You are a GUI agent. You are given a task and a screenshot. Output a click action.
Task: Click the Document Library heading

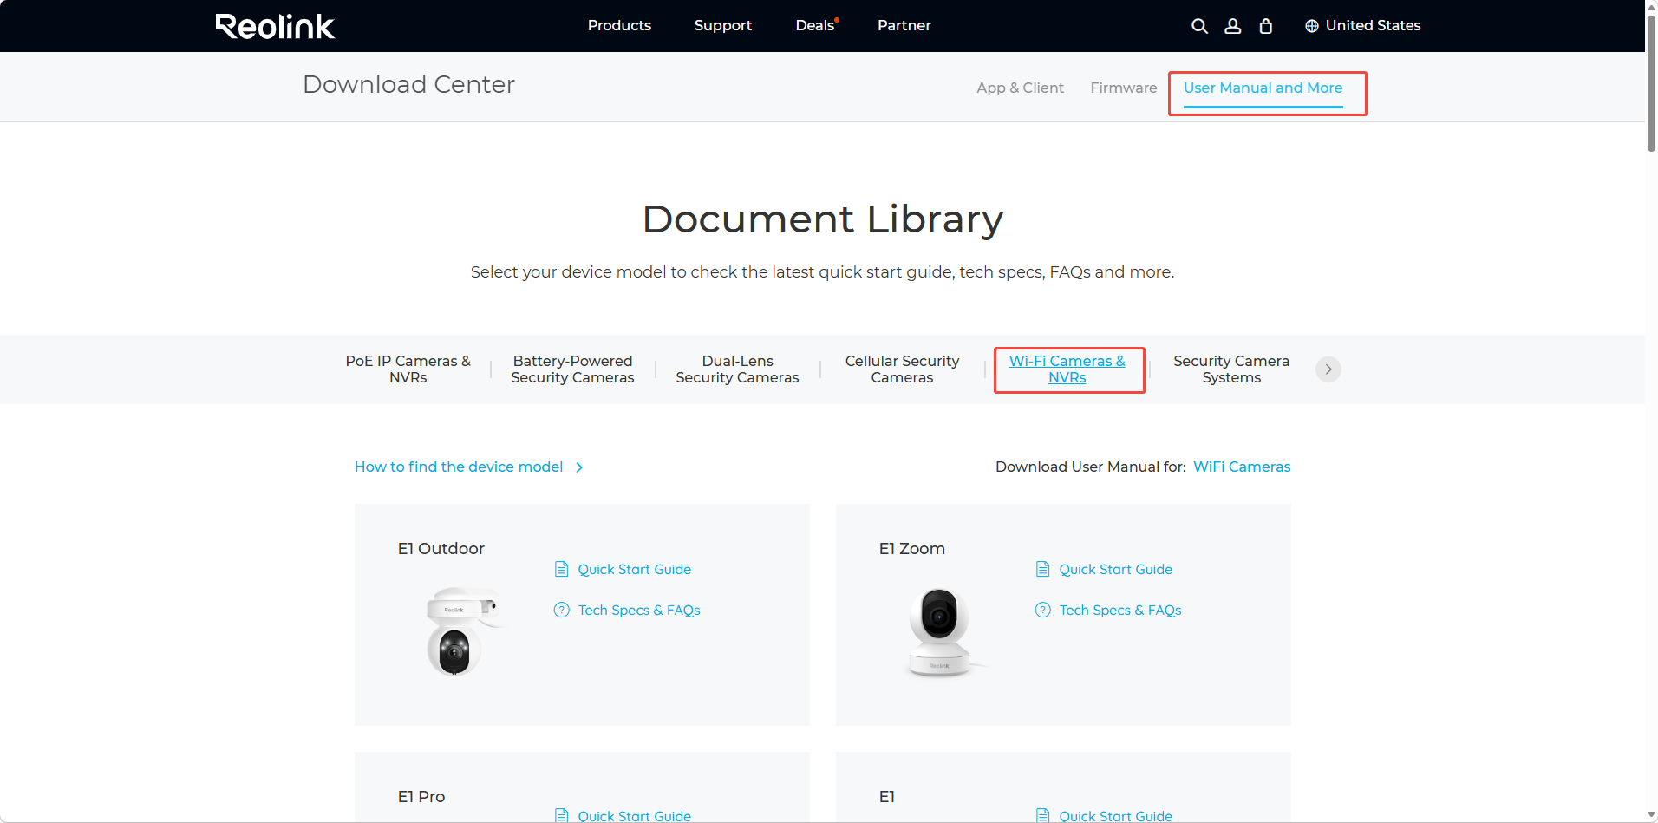[x=822, y=219]
